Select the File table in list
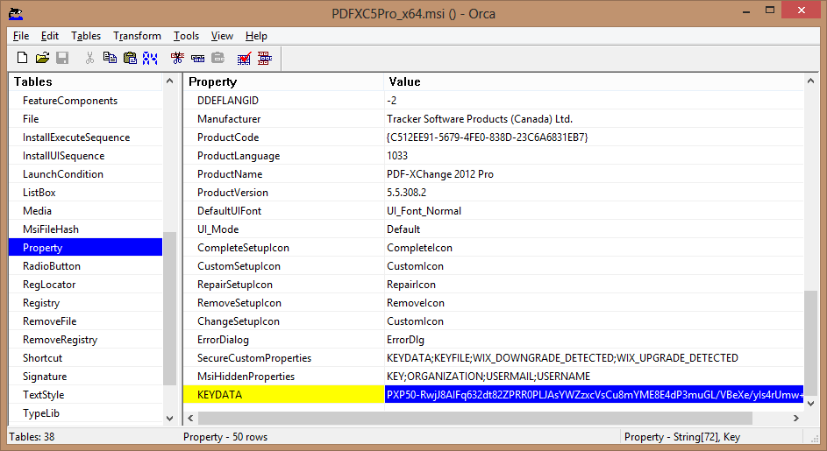 [x=85, y=119]
